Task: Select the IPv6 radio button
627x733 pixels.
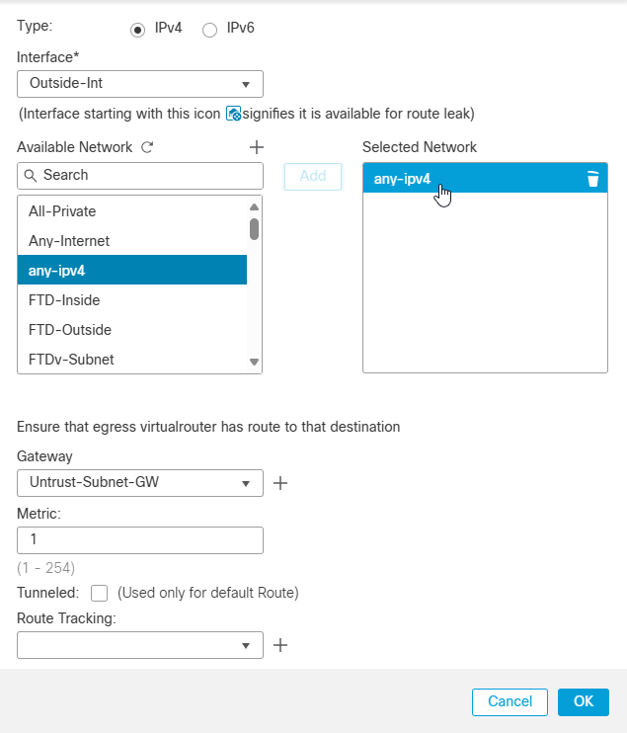Action: tap(209, 30)
